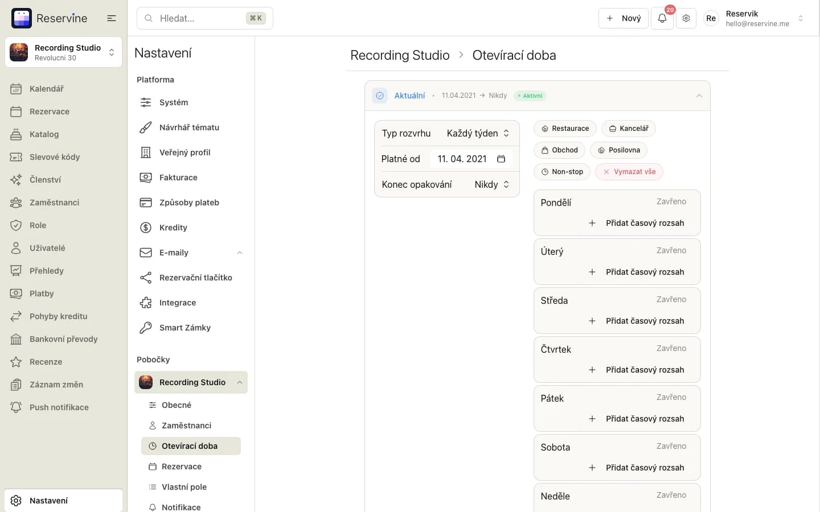The image size is (820, 512).
Task: Open the notifications bell icon
Action: (662, 18)
